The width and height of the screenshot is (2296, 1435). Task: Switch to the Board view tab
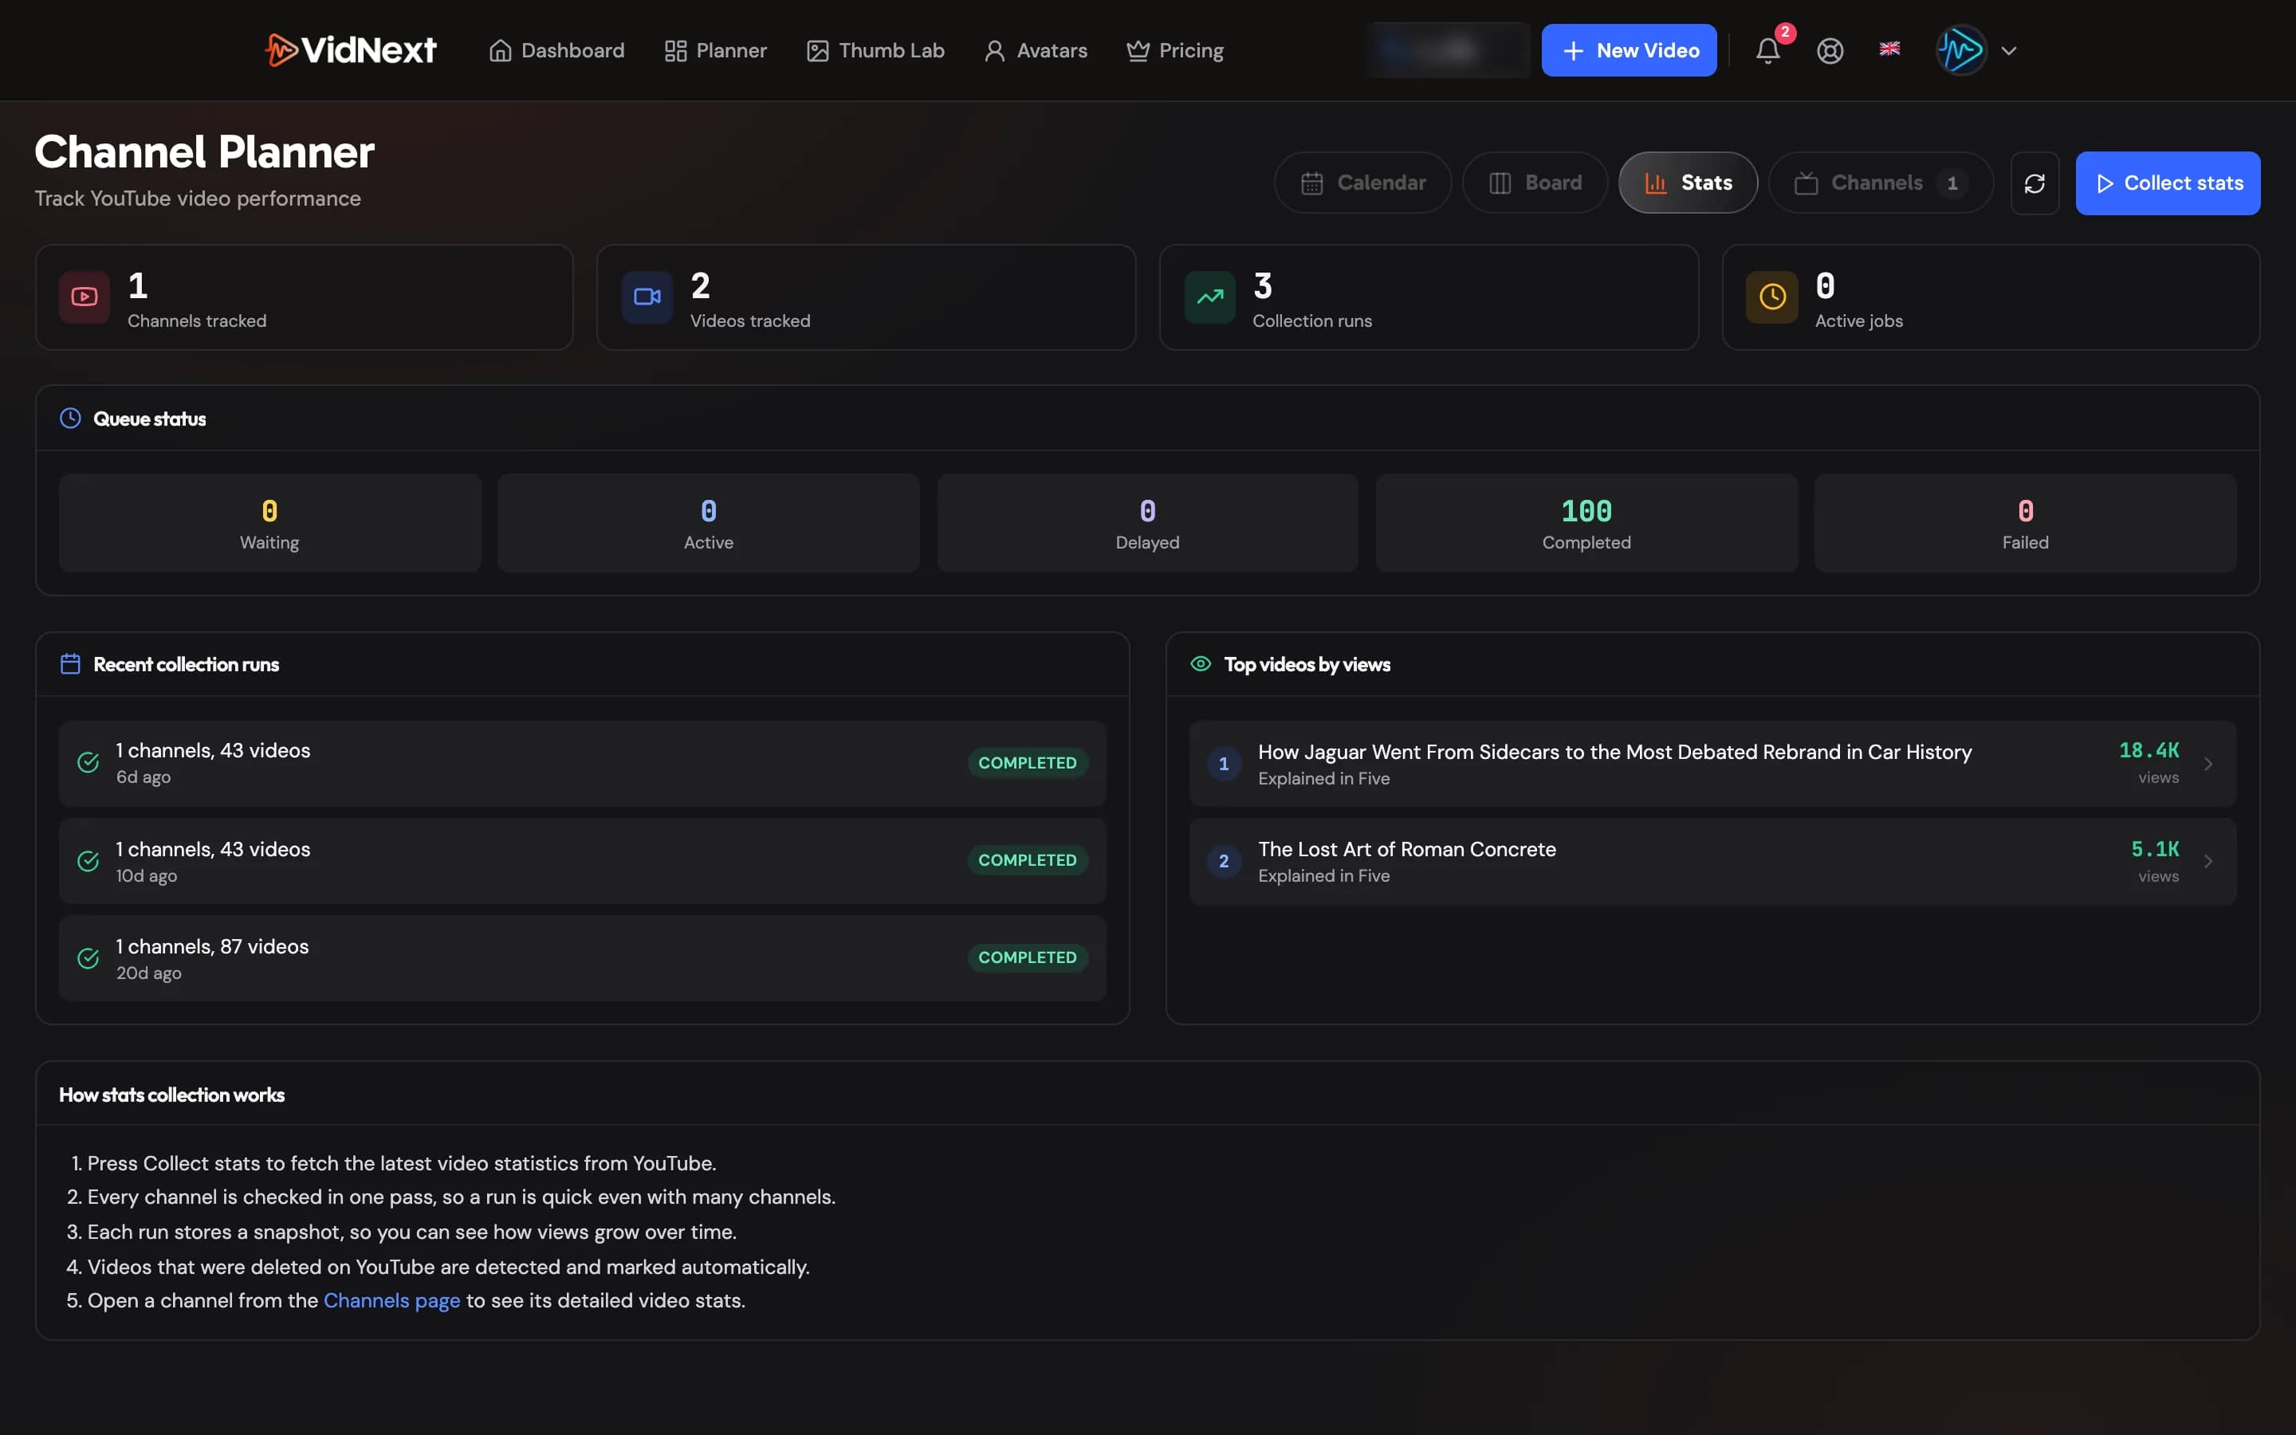click(1535, 183)
